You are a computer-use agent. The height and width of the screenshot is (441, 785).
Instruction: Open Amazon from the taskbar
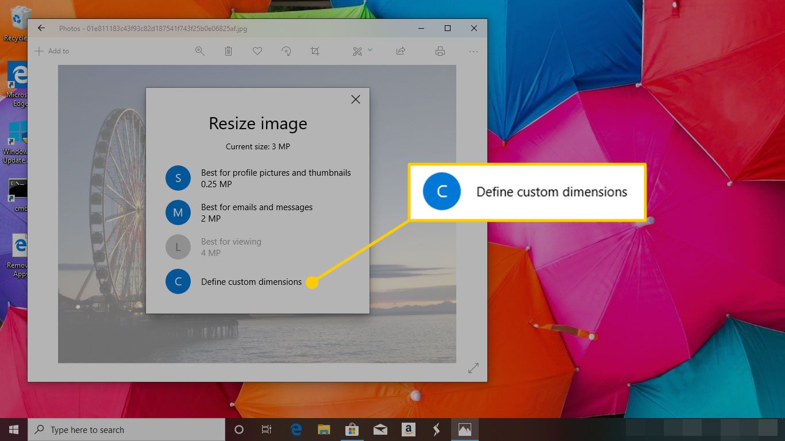(x=408, y=430)
